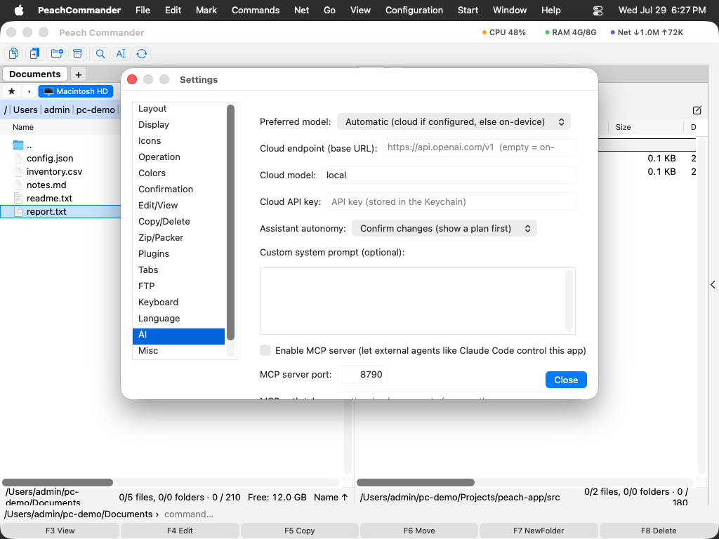Image resolution: width=719 pixels, height=539 pixels.
Task: Click the notes.md file icon
Action: [18, 185]
